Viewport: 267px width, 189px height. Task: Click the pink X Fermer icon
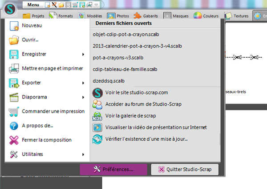[x=14, y=140]
